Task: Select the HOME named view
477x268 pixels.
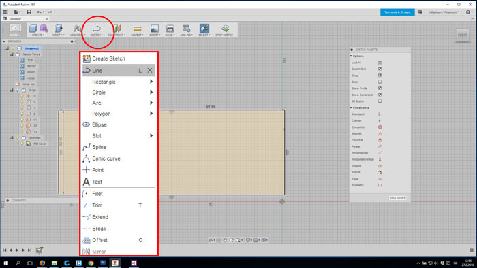Action: (x=31, y=78)
